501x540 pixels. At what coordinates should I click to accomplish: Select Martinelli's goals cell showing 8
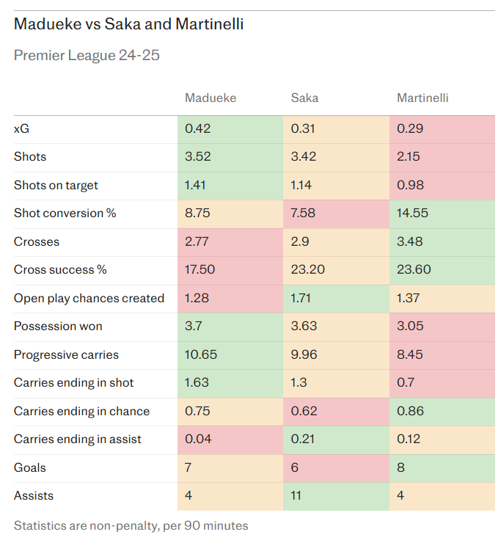click(442, 467)
